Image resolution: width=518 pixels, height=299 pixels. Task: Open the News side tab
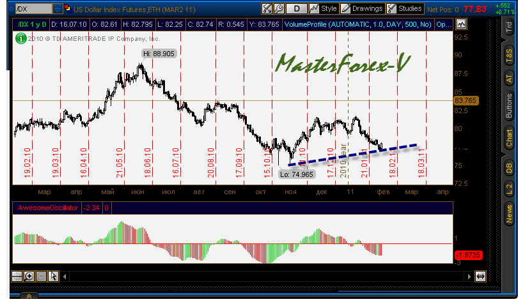pos(509,214)
